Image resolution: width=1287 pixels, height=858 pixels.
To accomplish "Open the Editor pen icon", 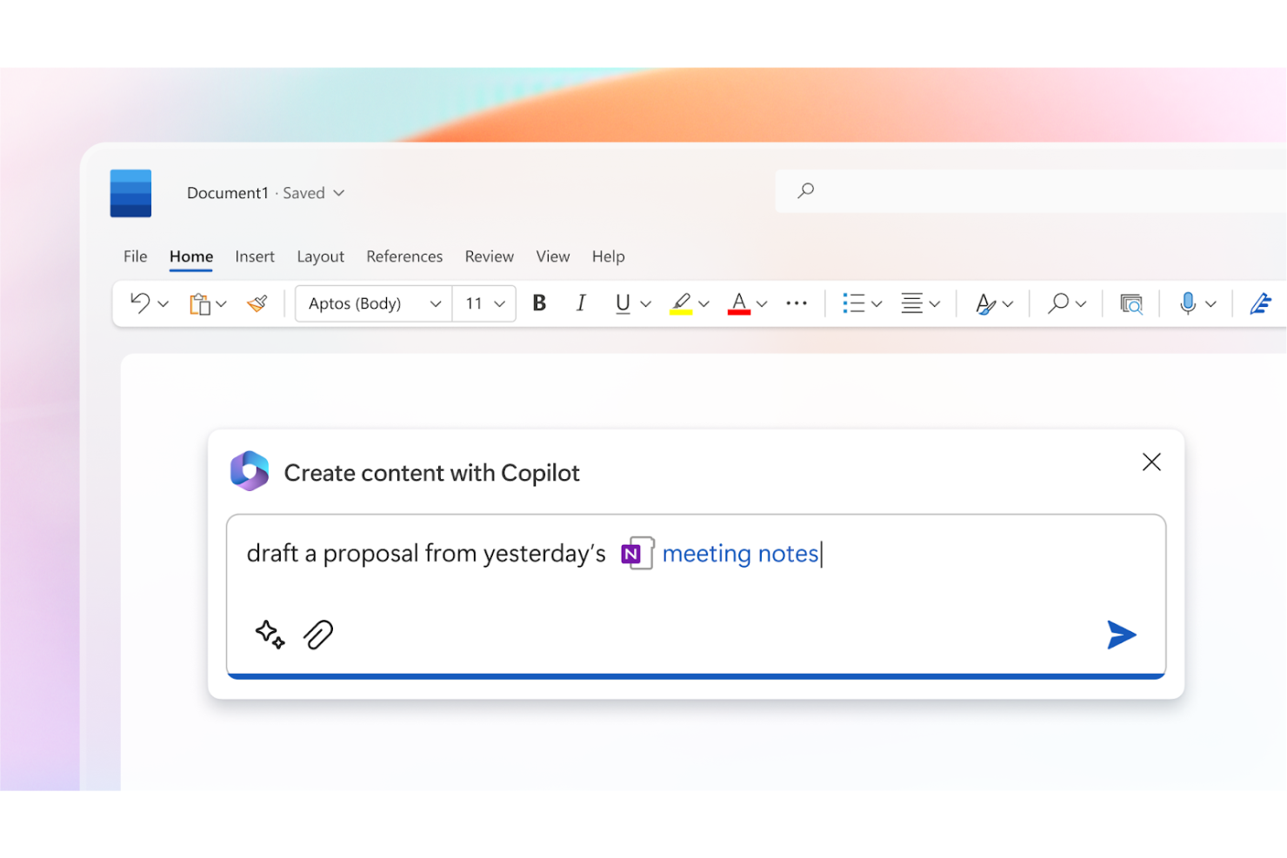I will 1261,303.
